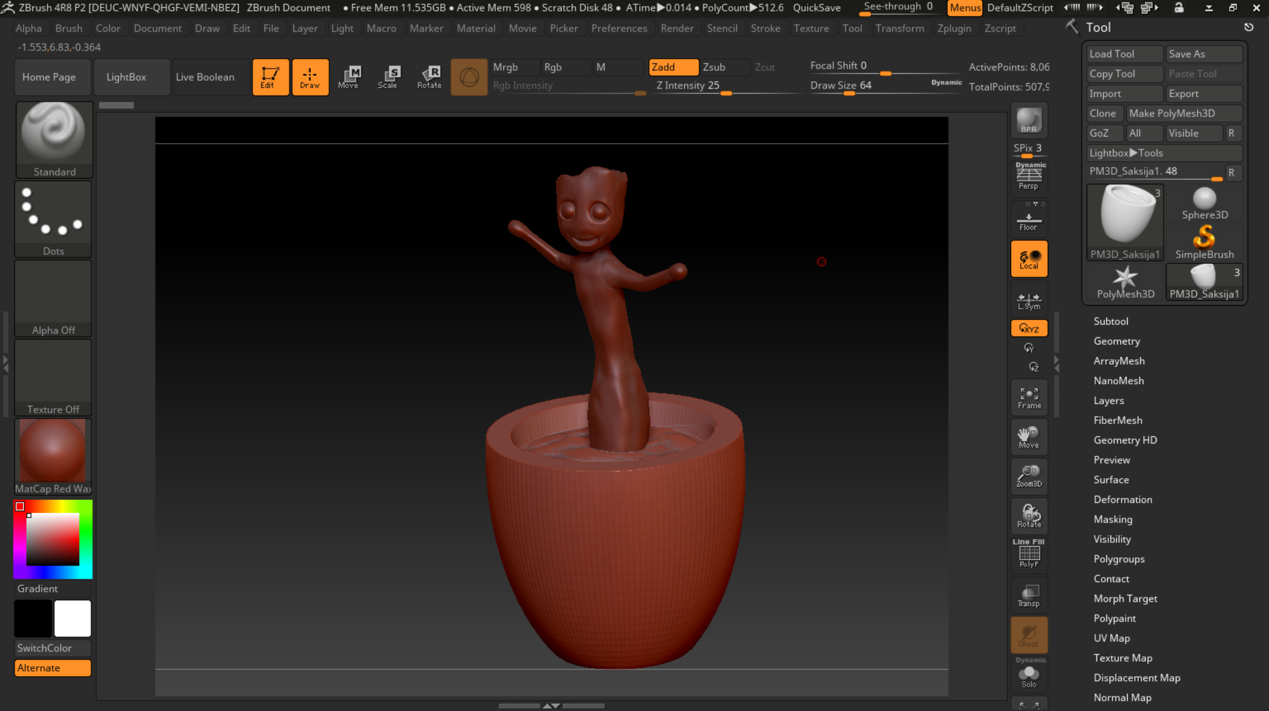
Task: Open the Alpha Off selector
Action: click(54, 298)
